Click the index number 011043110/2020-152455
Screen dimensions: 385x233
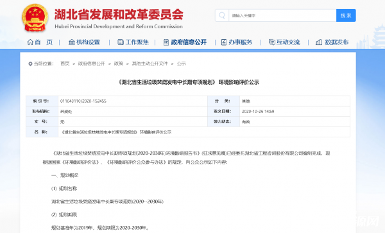(x=83, y=101)
